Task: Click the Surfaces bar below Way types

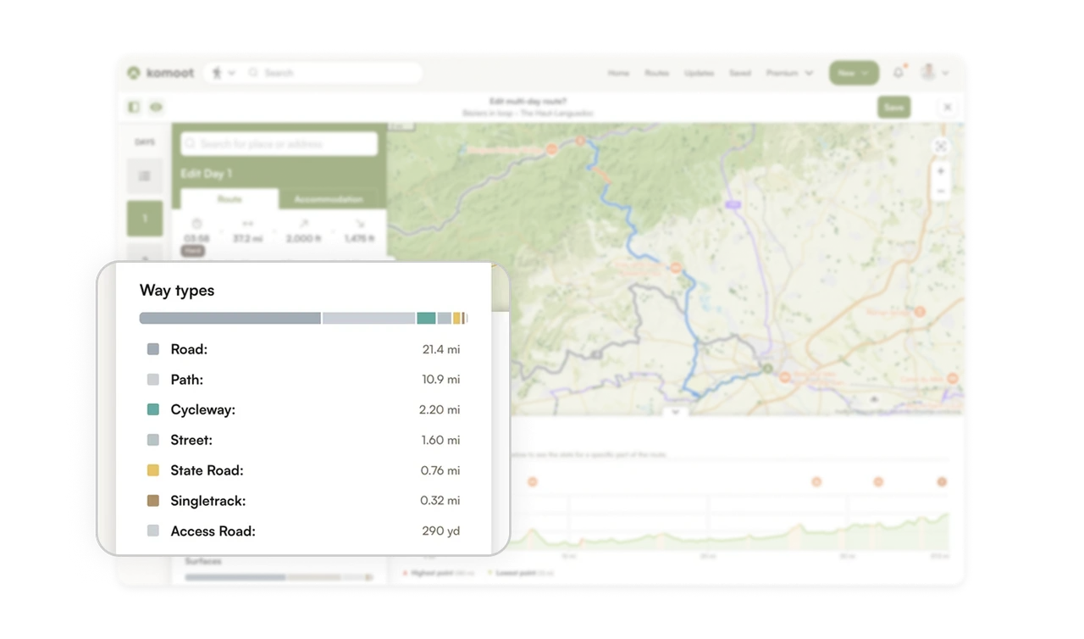Action: pos(279,577)
